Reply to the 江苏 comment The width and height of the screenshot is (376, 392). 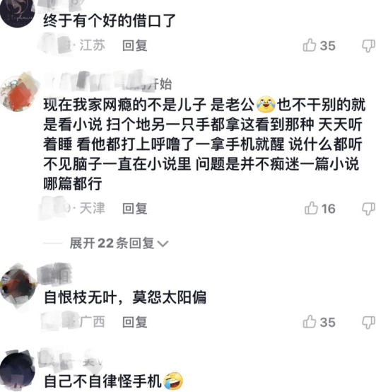135,46
